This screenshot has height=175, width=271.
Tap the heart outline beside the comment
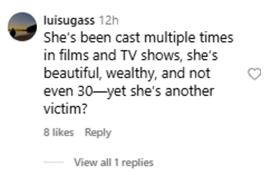pyautogui.click(x=254, y=74)
